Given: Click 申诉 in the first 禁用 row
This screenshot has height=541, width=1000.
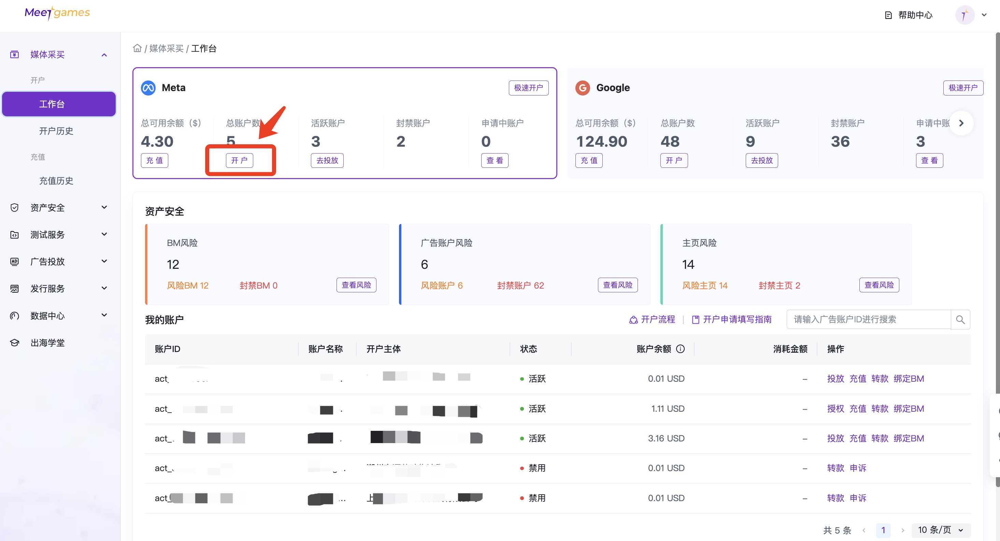Looking at the screenshot, I should click(x=858, y=468).
